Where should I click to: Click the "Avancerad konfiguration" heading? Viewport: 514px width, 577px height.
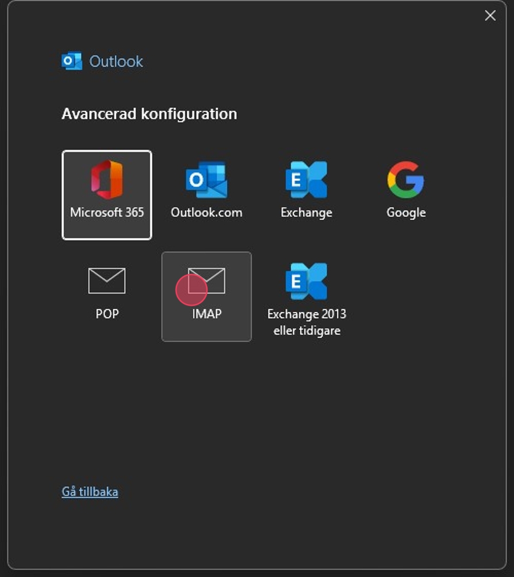tap(149, 114)
